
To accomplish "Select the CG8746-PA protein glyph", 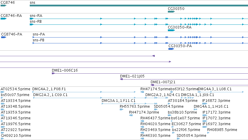I will click(3, 37).
